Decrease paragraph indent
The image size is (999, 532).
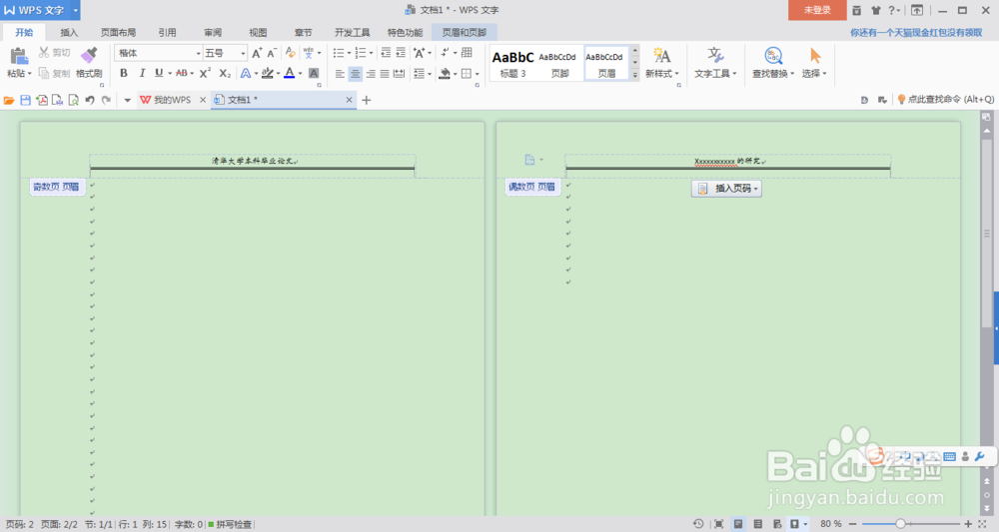[x=386, y=53]
